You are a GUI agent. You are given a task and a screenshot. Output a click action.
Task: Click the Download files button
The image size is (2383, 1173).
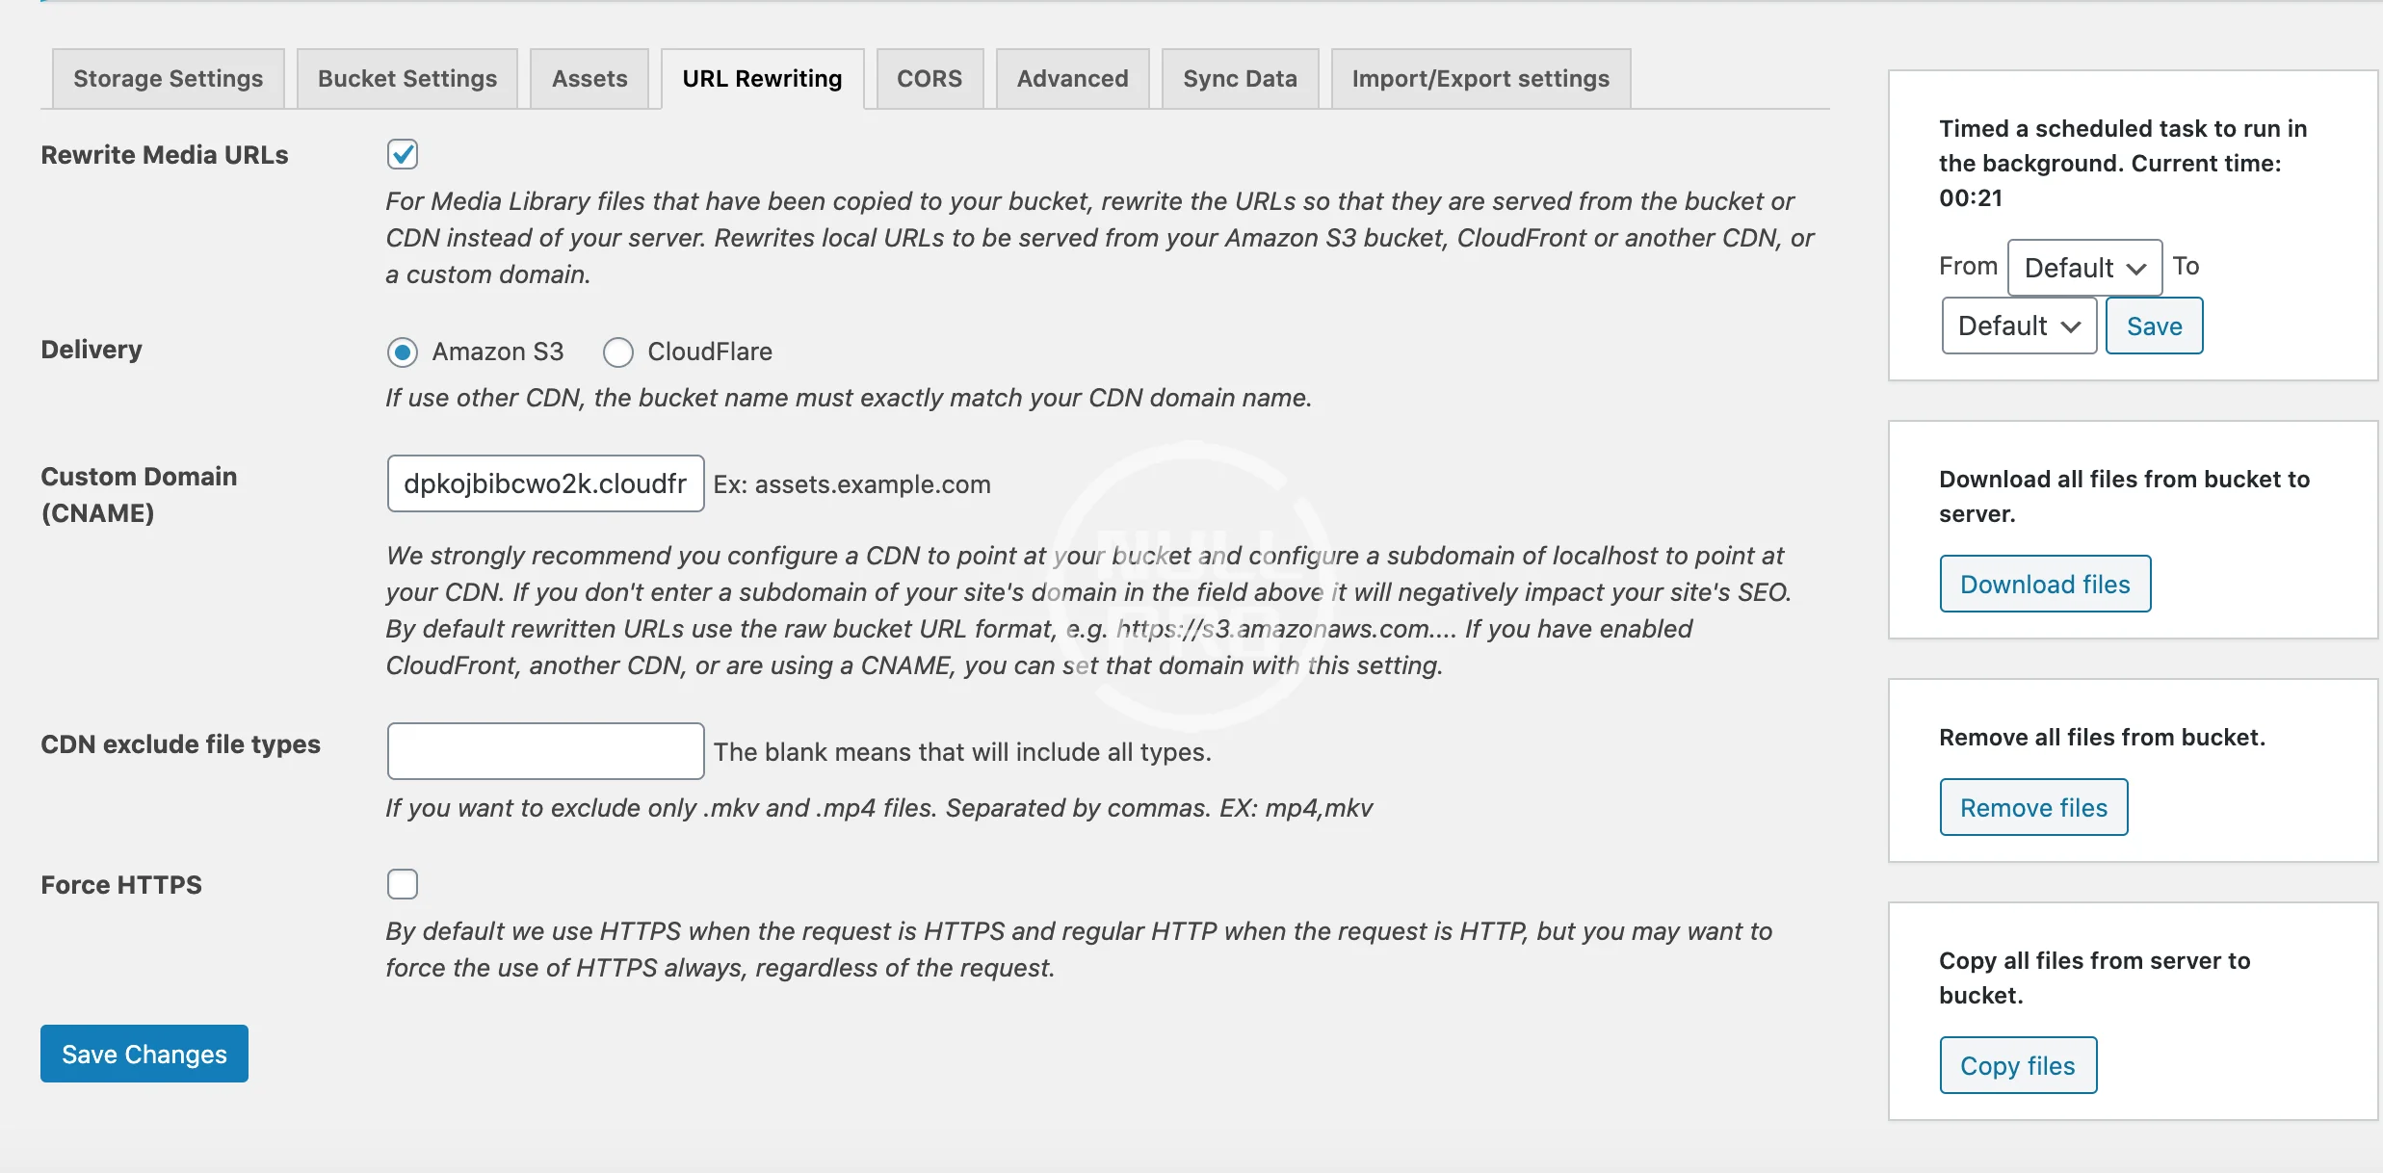coord(2045,585)
